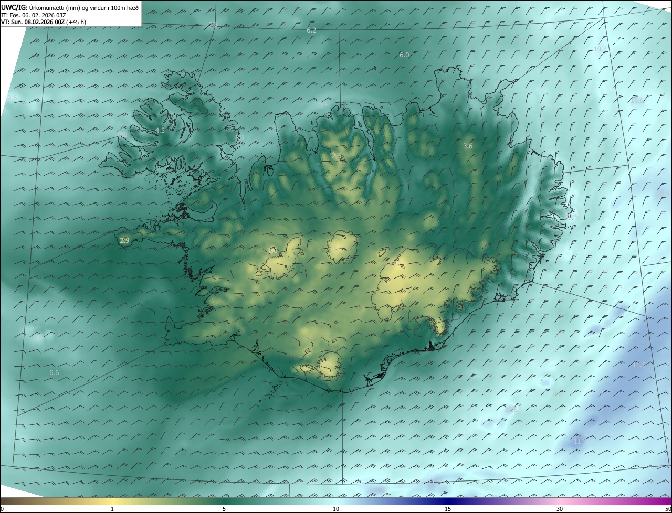
Task: Click the 6.0 value label north of Iceland
Action: pos(404,55)
